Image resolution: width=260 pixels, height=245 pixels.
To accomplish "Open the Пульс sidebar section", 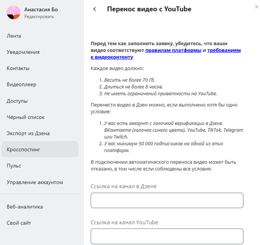I will coord(14,166).
